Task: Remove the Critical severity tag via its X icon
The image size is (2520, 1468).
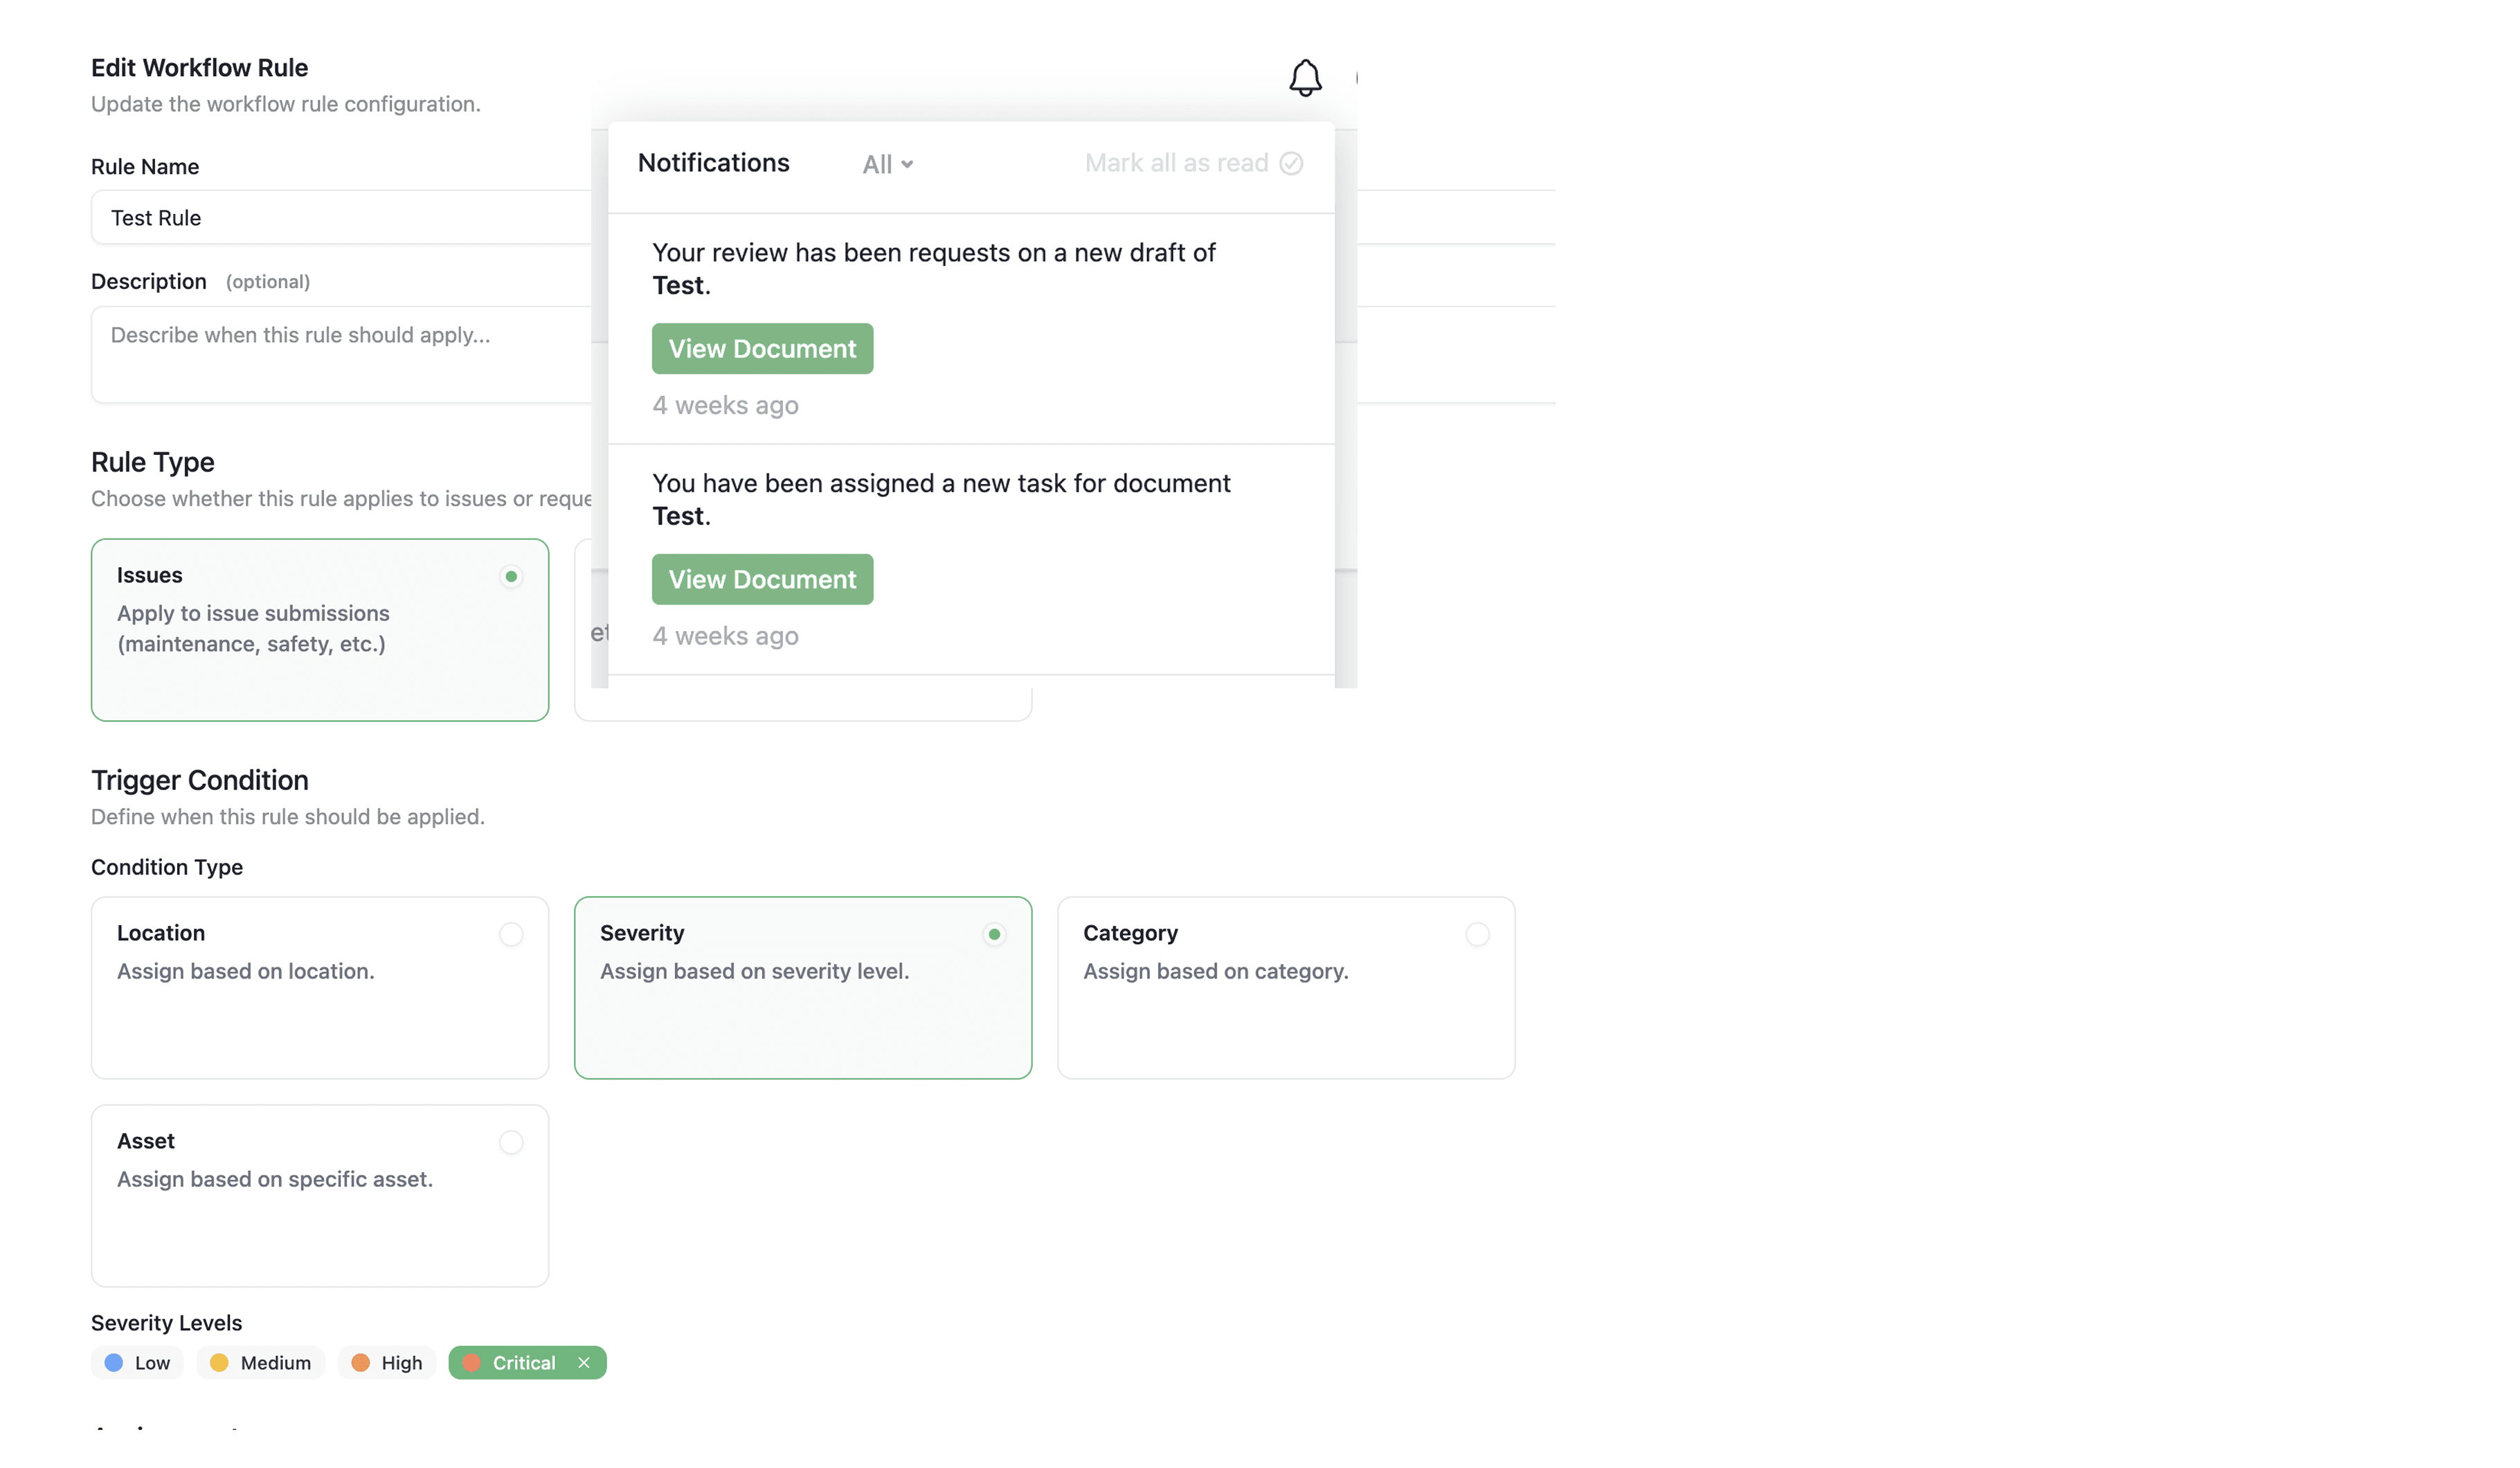Action: click(x=583, y=1362)
